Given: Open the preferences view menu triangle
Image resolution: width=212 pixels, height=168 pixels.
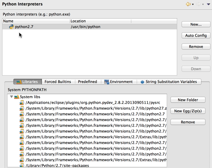Looking at the screenshot, I should pyautogui.click(x=209, y=4).
